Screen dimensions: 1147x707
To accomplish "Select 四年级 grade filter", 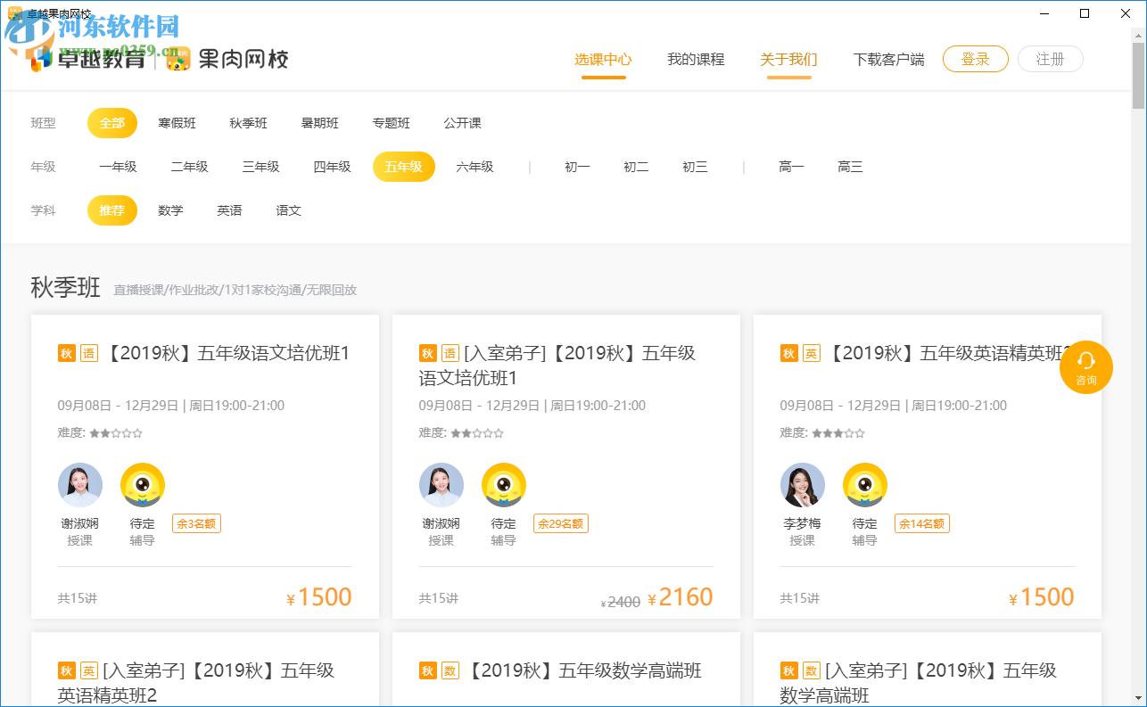I will (332, 167).
